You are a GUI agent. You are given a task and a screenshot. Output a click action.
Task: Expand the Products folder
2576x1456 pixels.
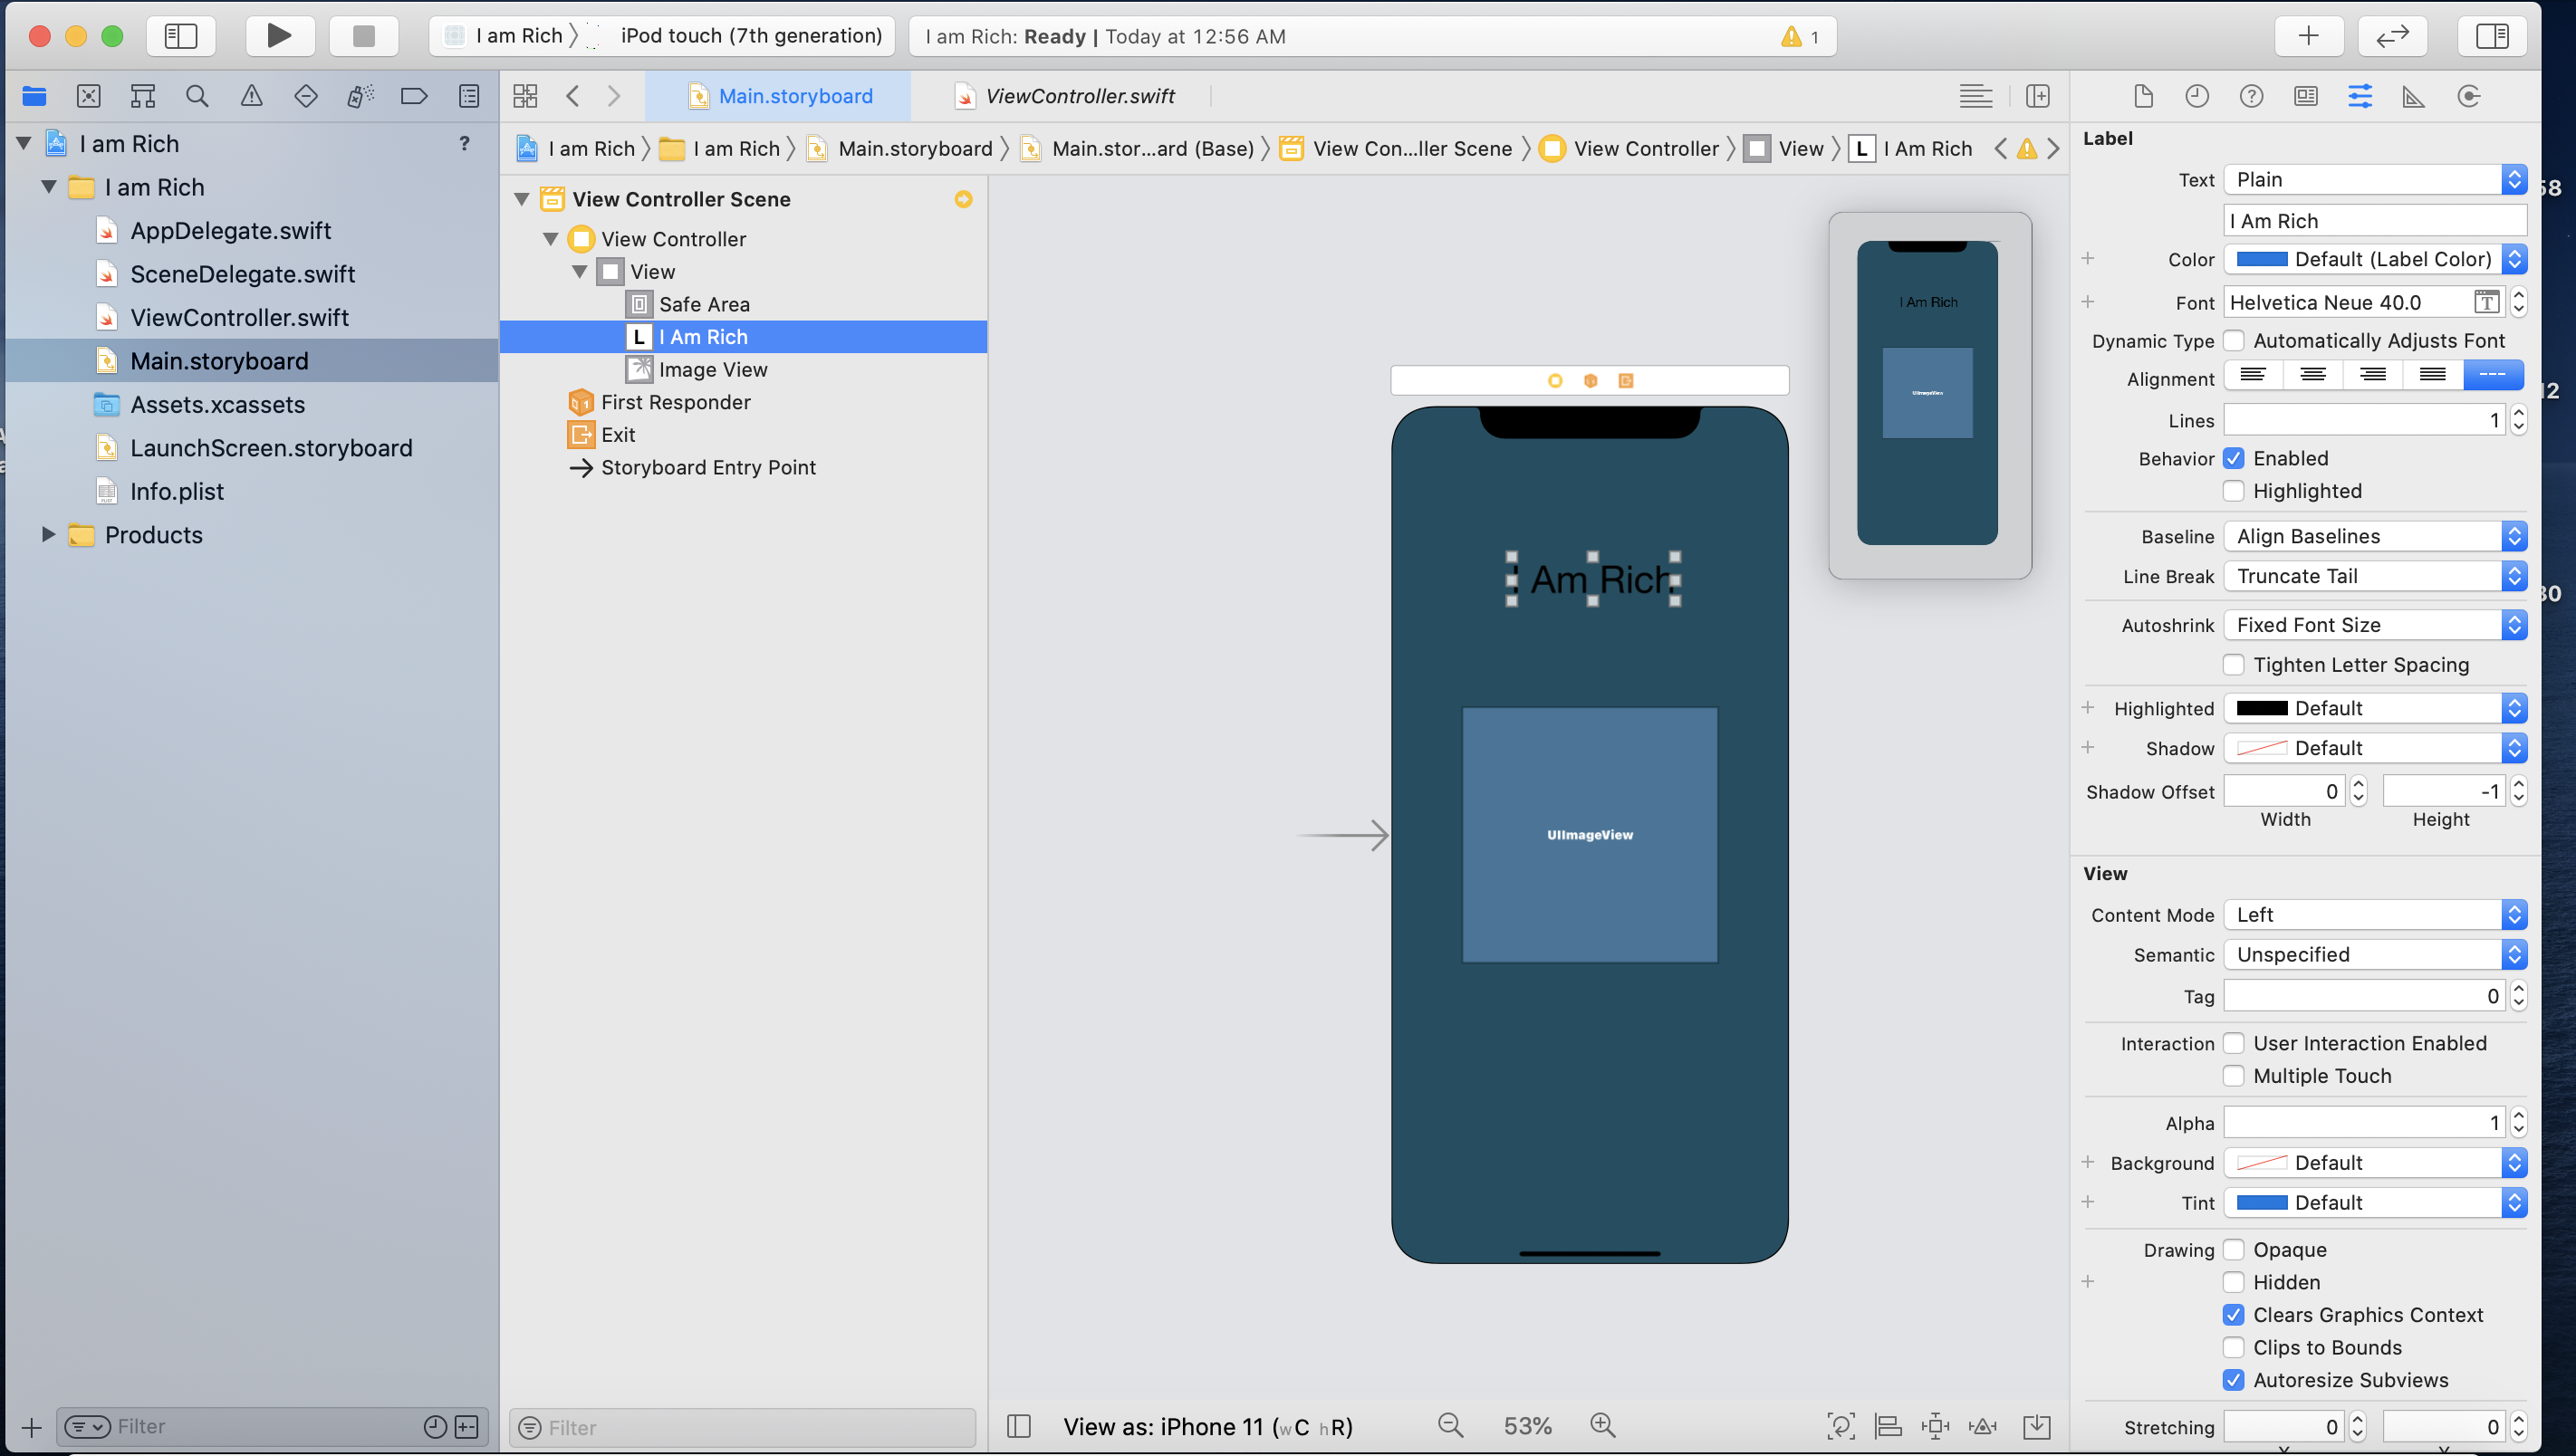[47, 535]
